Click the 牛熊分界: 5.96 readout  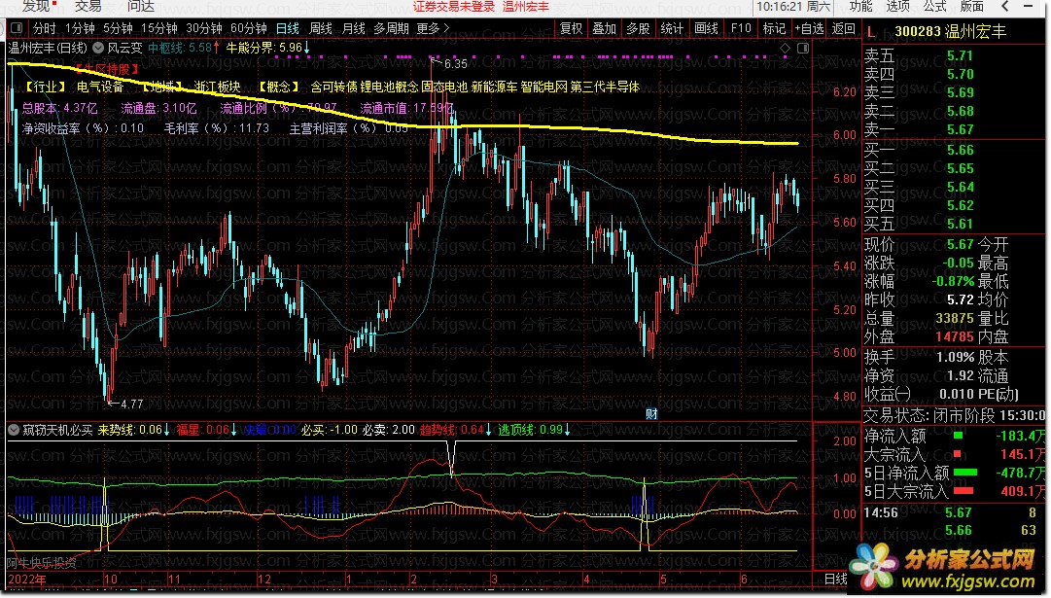(267, 48)
